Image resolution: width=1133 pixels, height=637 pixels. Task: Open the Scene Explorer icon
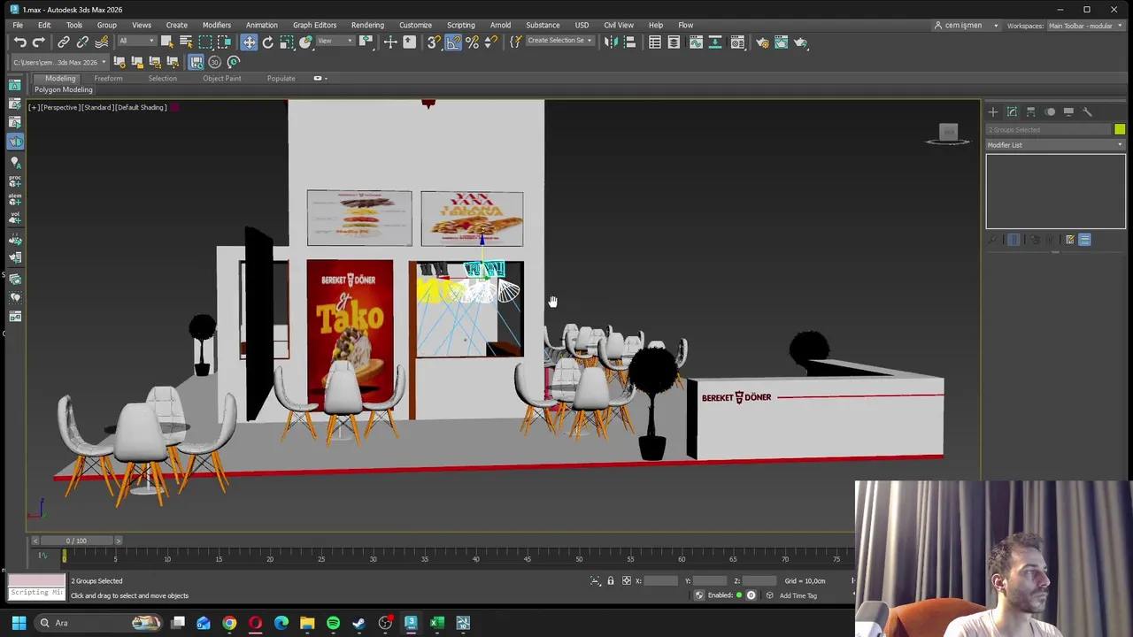[x=655, y=42]
